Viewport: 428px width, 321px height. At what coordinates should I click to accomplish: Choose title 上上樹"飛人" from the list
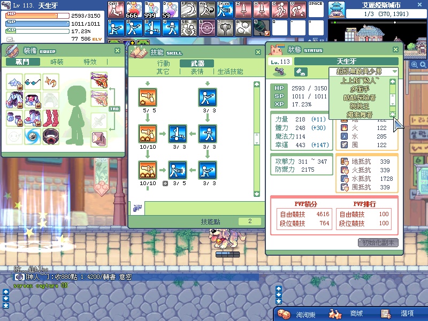click(x=360, y=81)
